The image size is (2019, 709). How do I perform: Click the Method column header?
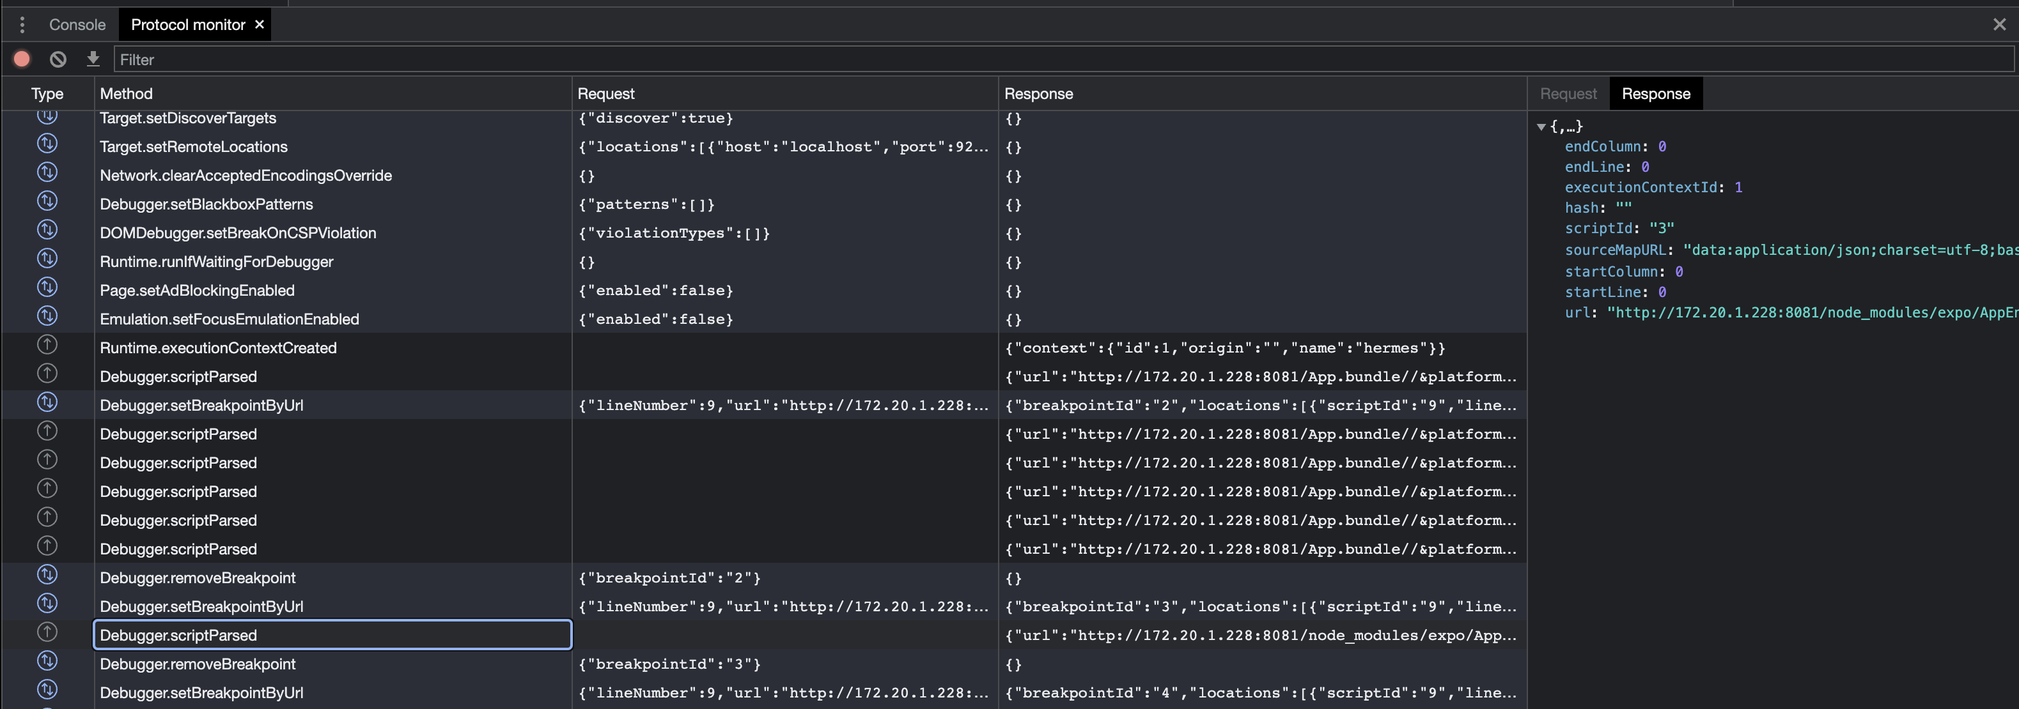126,93
